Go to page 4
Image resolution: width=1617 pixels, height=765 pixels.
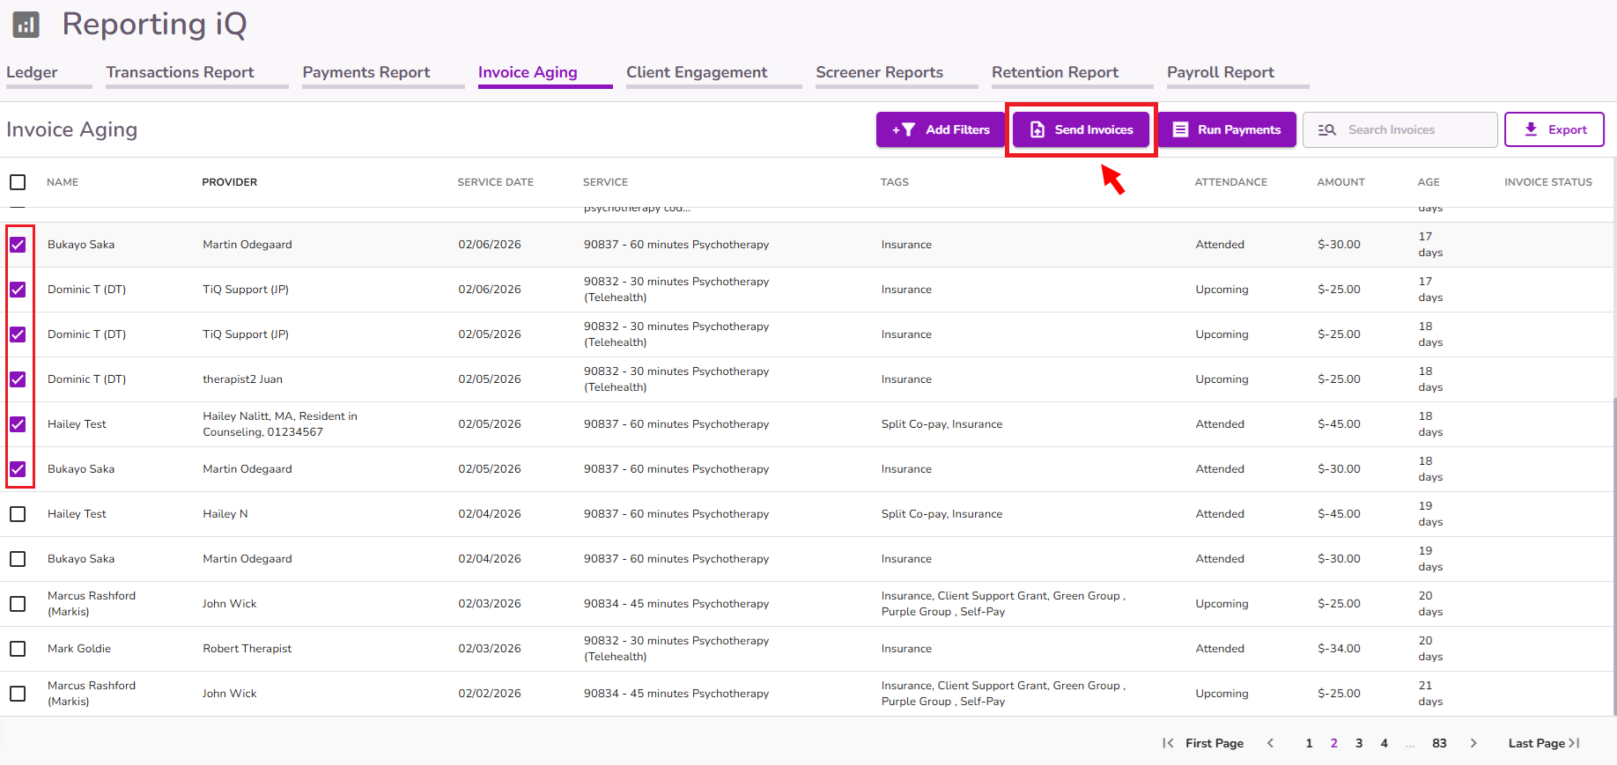[1384, 743]
